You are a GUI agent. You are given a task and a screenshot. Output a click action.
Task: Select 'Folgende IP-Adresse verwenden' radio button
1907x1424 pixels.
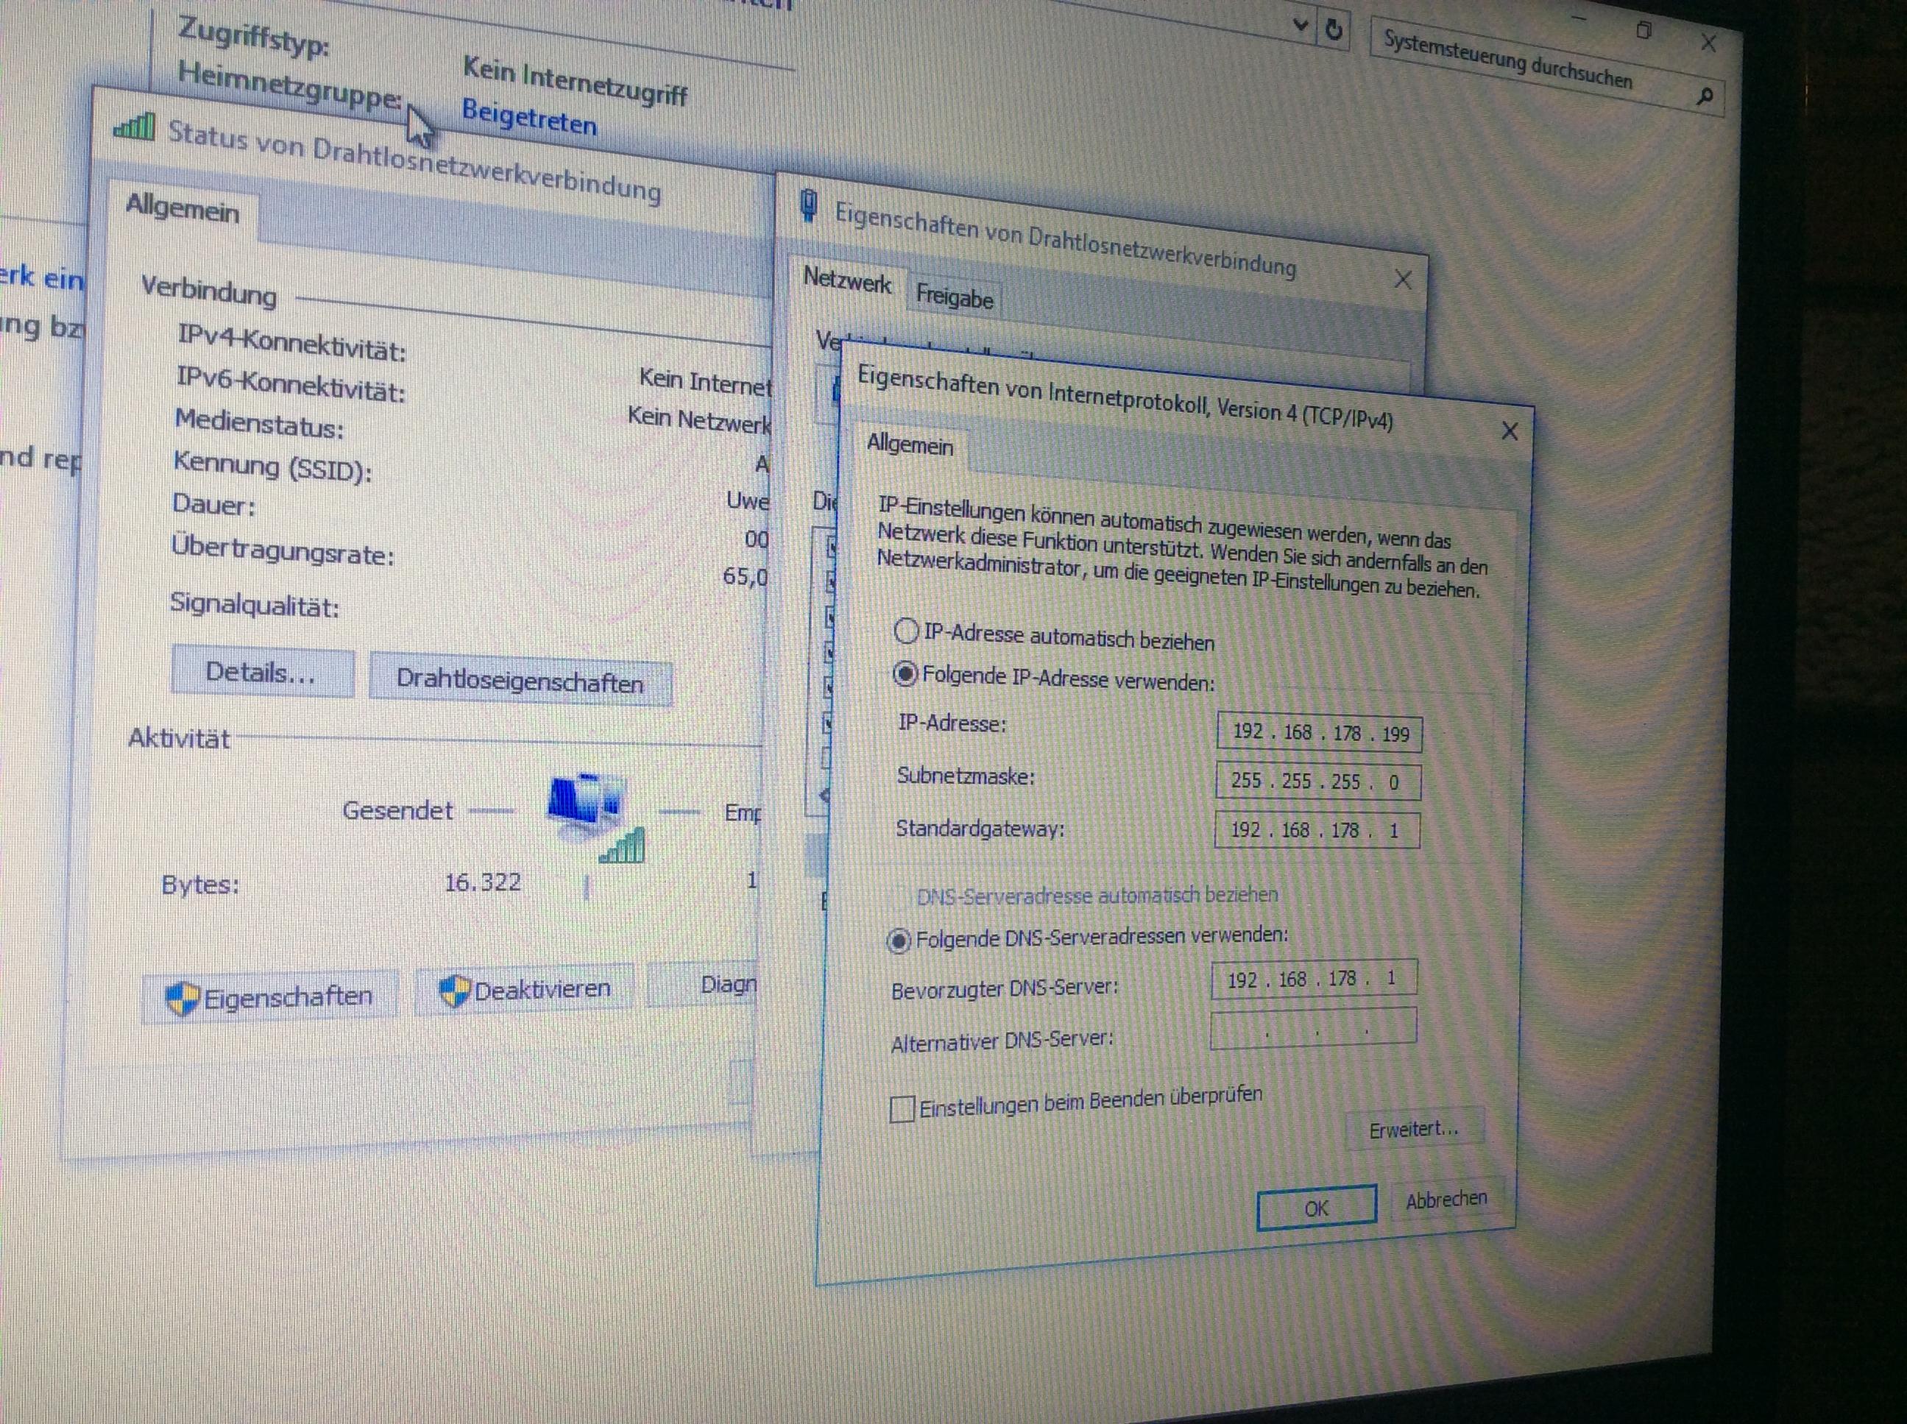click(x=905, y=673)
